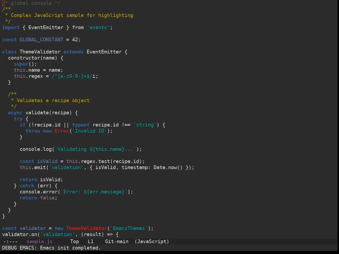Image resolution: width=339 pixels, height=254 pixels.
Task: Click the class name ThemeValidator in class declaration
Action: (40, 52)
